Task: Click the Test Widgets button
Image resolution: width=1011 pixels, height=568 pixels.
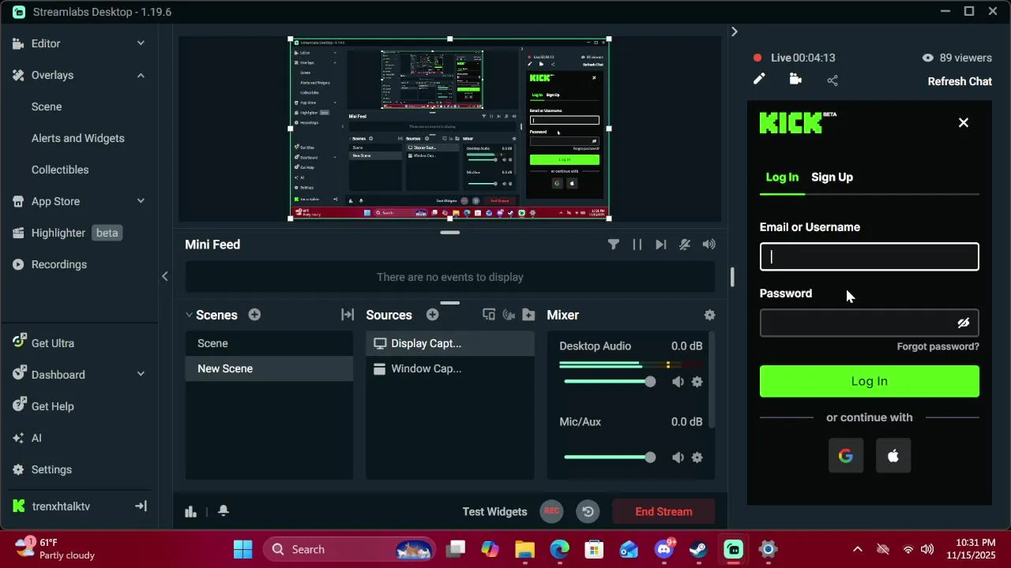Action: coord(494,511)
